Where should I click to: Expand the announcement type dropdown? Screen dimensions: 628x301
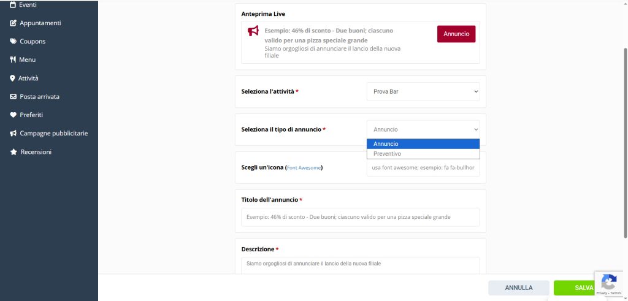423,129
